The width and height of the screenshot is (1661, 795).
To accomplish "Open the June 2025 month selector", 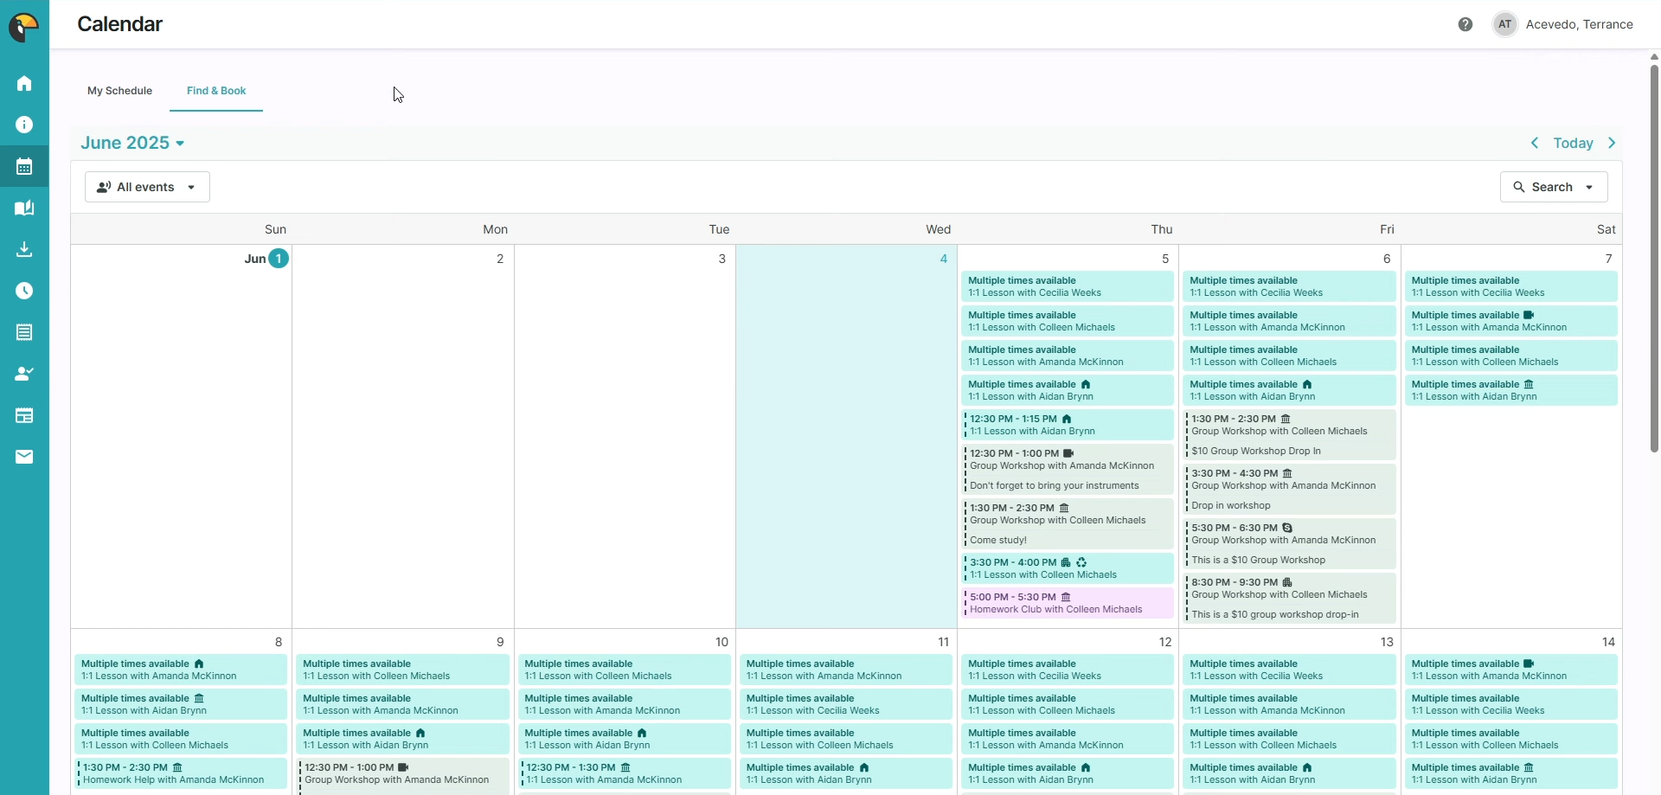I will point(131,143).
